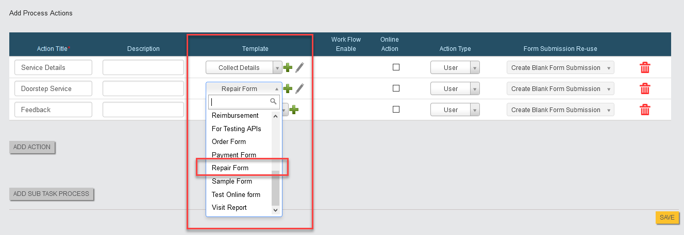684x235 pixels.
Task: Enable Online Action for Service Details
Action: (x=396, y=67)
